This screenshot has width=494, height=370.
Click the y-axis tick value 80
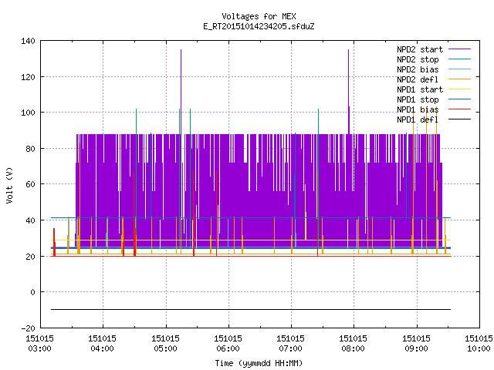(31, 149)
